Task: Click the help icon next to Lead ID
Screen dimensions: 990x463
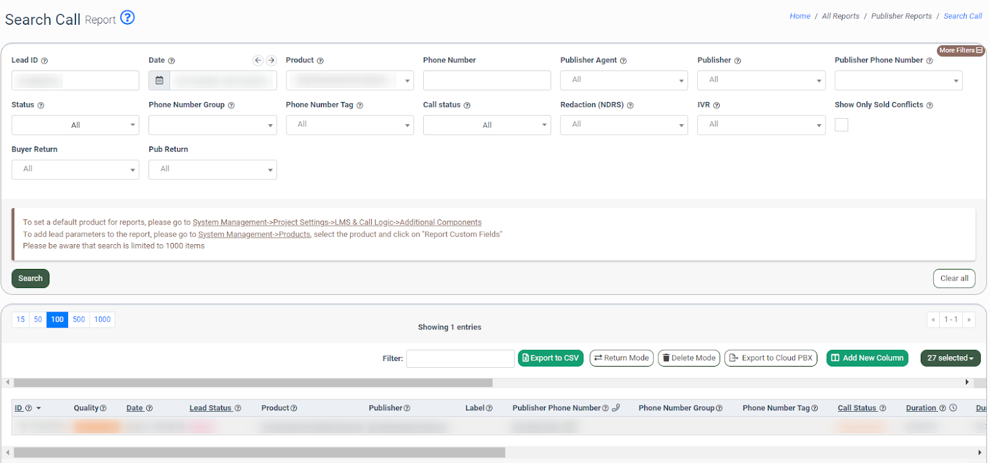Action: [45, 61]
